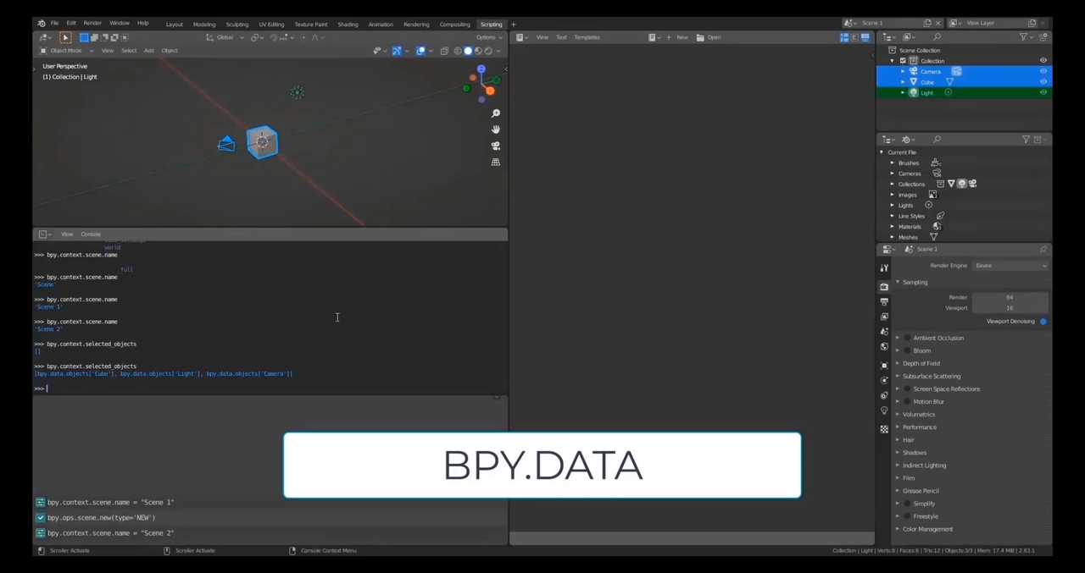Click the Viewport samples value field

[x=1010, y=308]
